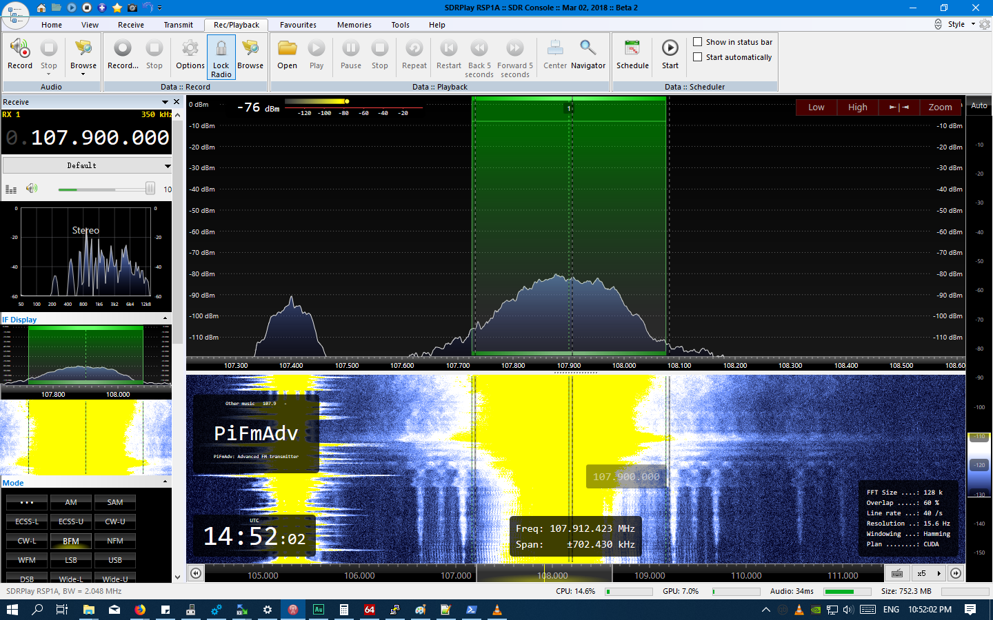
Task: Open the View ribbon tab
Action: [x=90, y=25]
